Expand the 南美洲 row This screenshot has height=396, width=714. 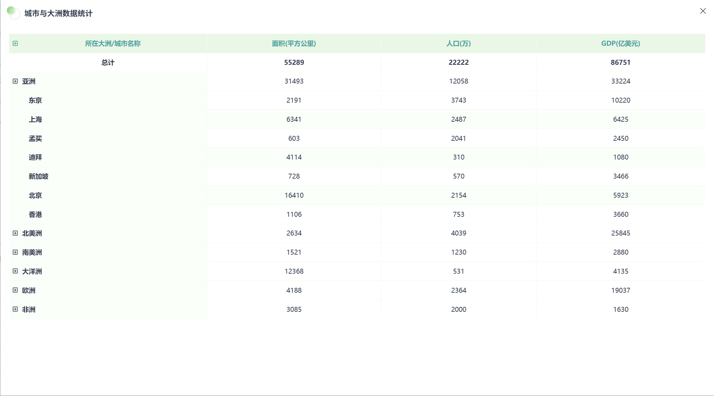(15, 252)
